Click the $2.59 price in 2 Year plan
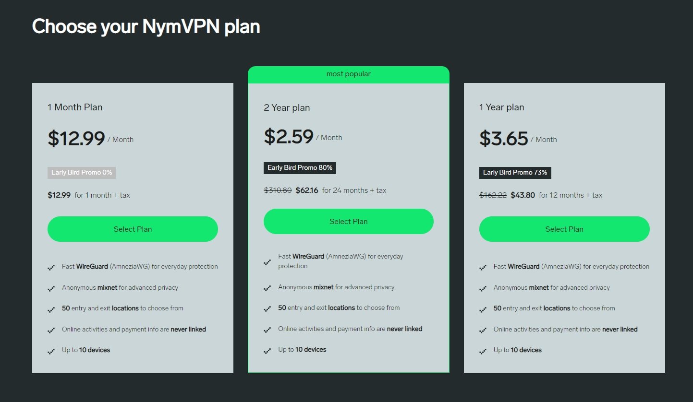The image size is (693, 402). coord(289,137)
